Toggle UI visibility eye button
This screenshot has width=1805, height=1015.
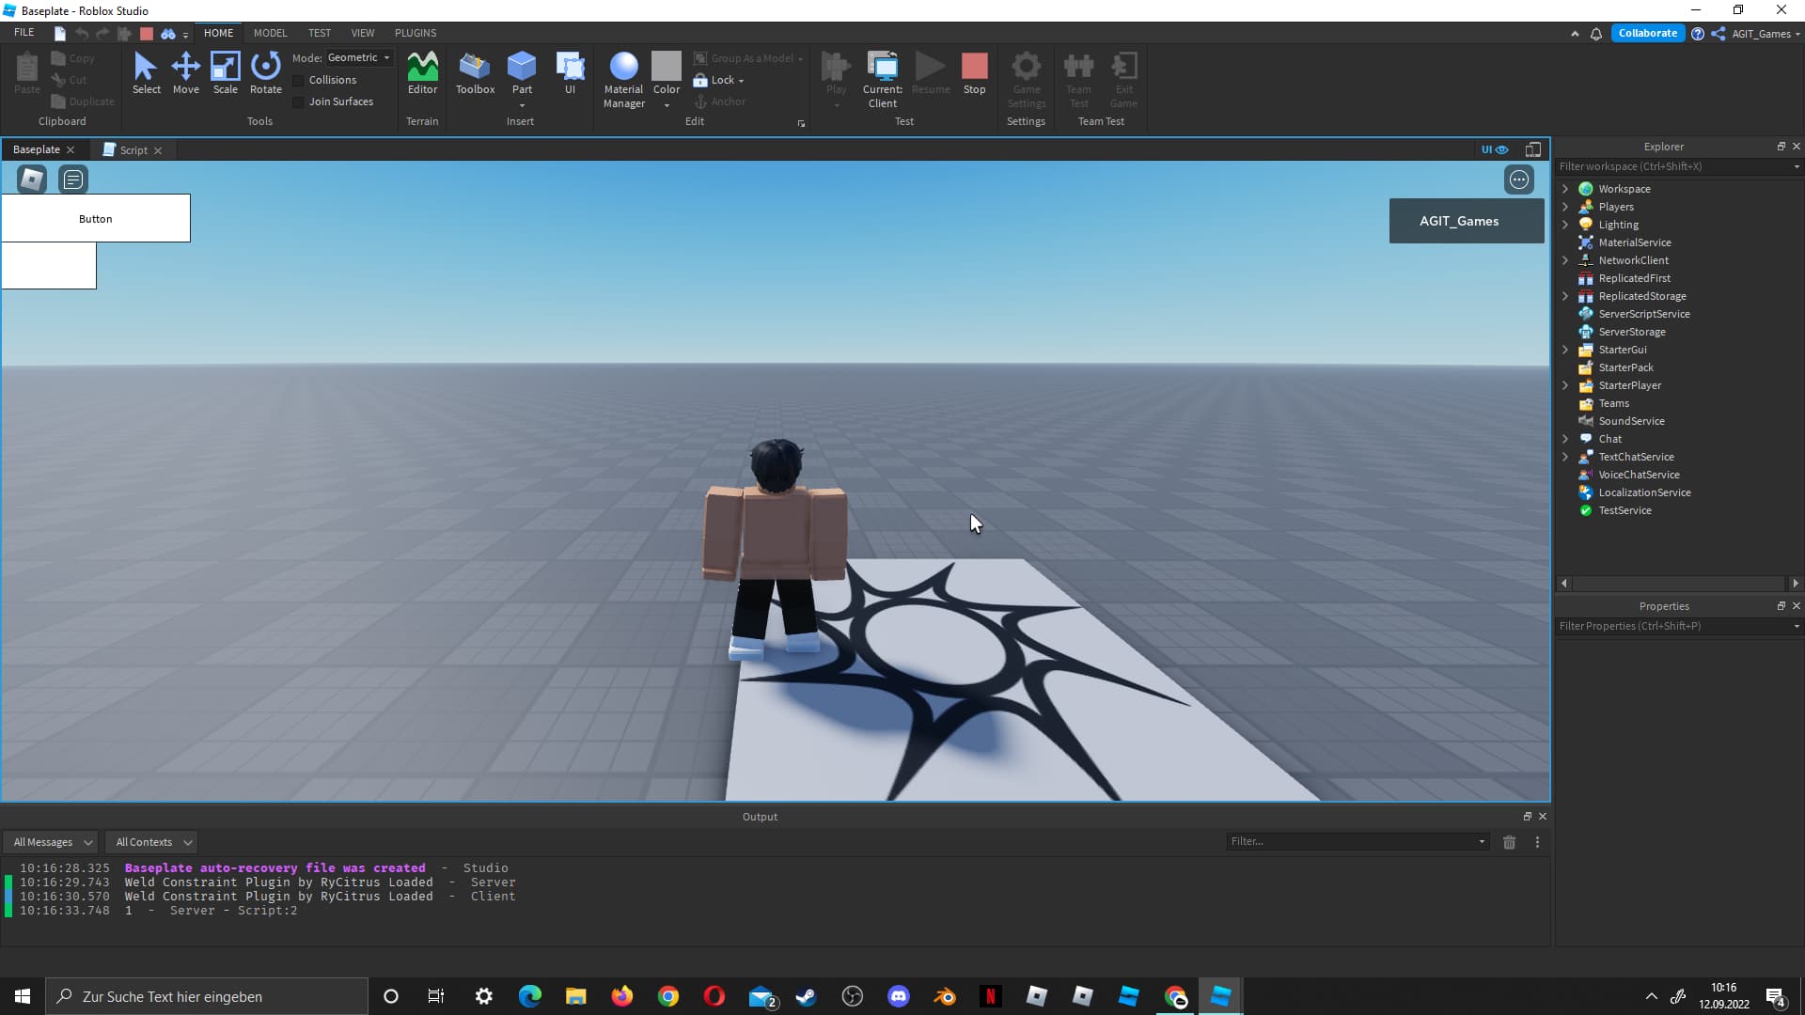tap(1494, 149)
